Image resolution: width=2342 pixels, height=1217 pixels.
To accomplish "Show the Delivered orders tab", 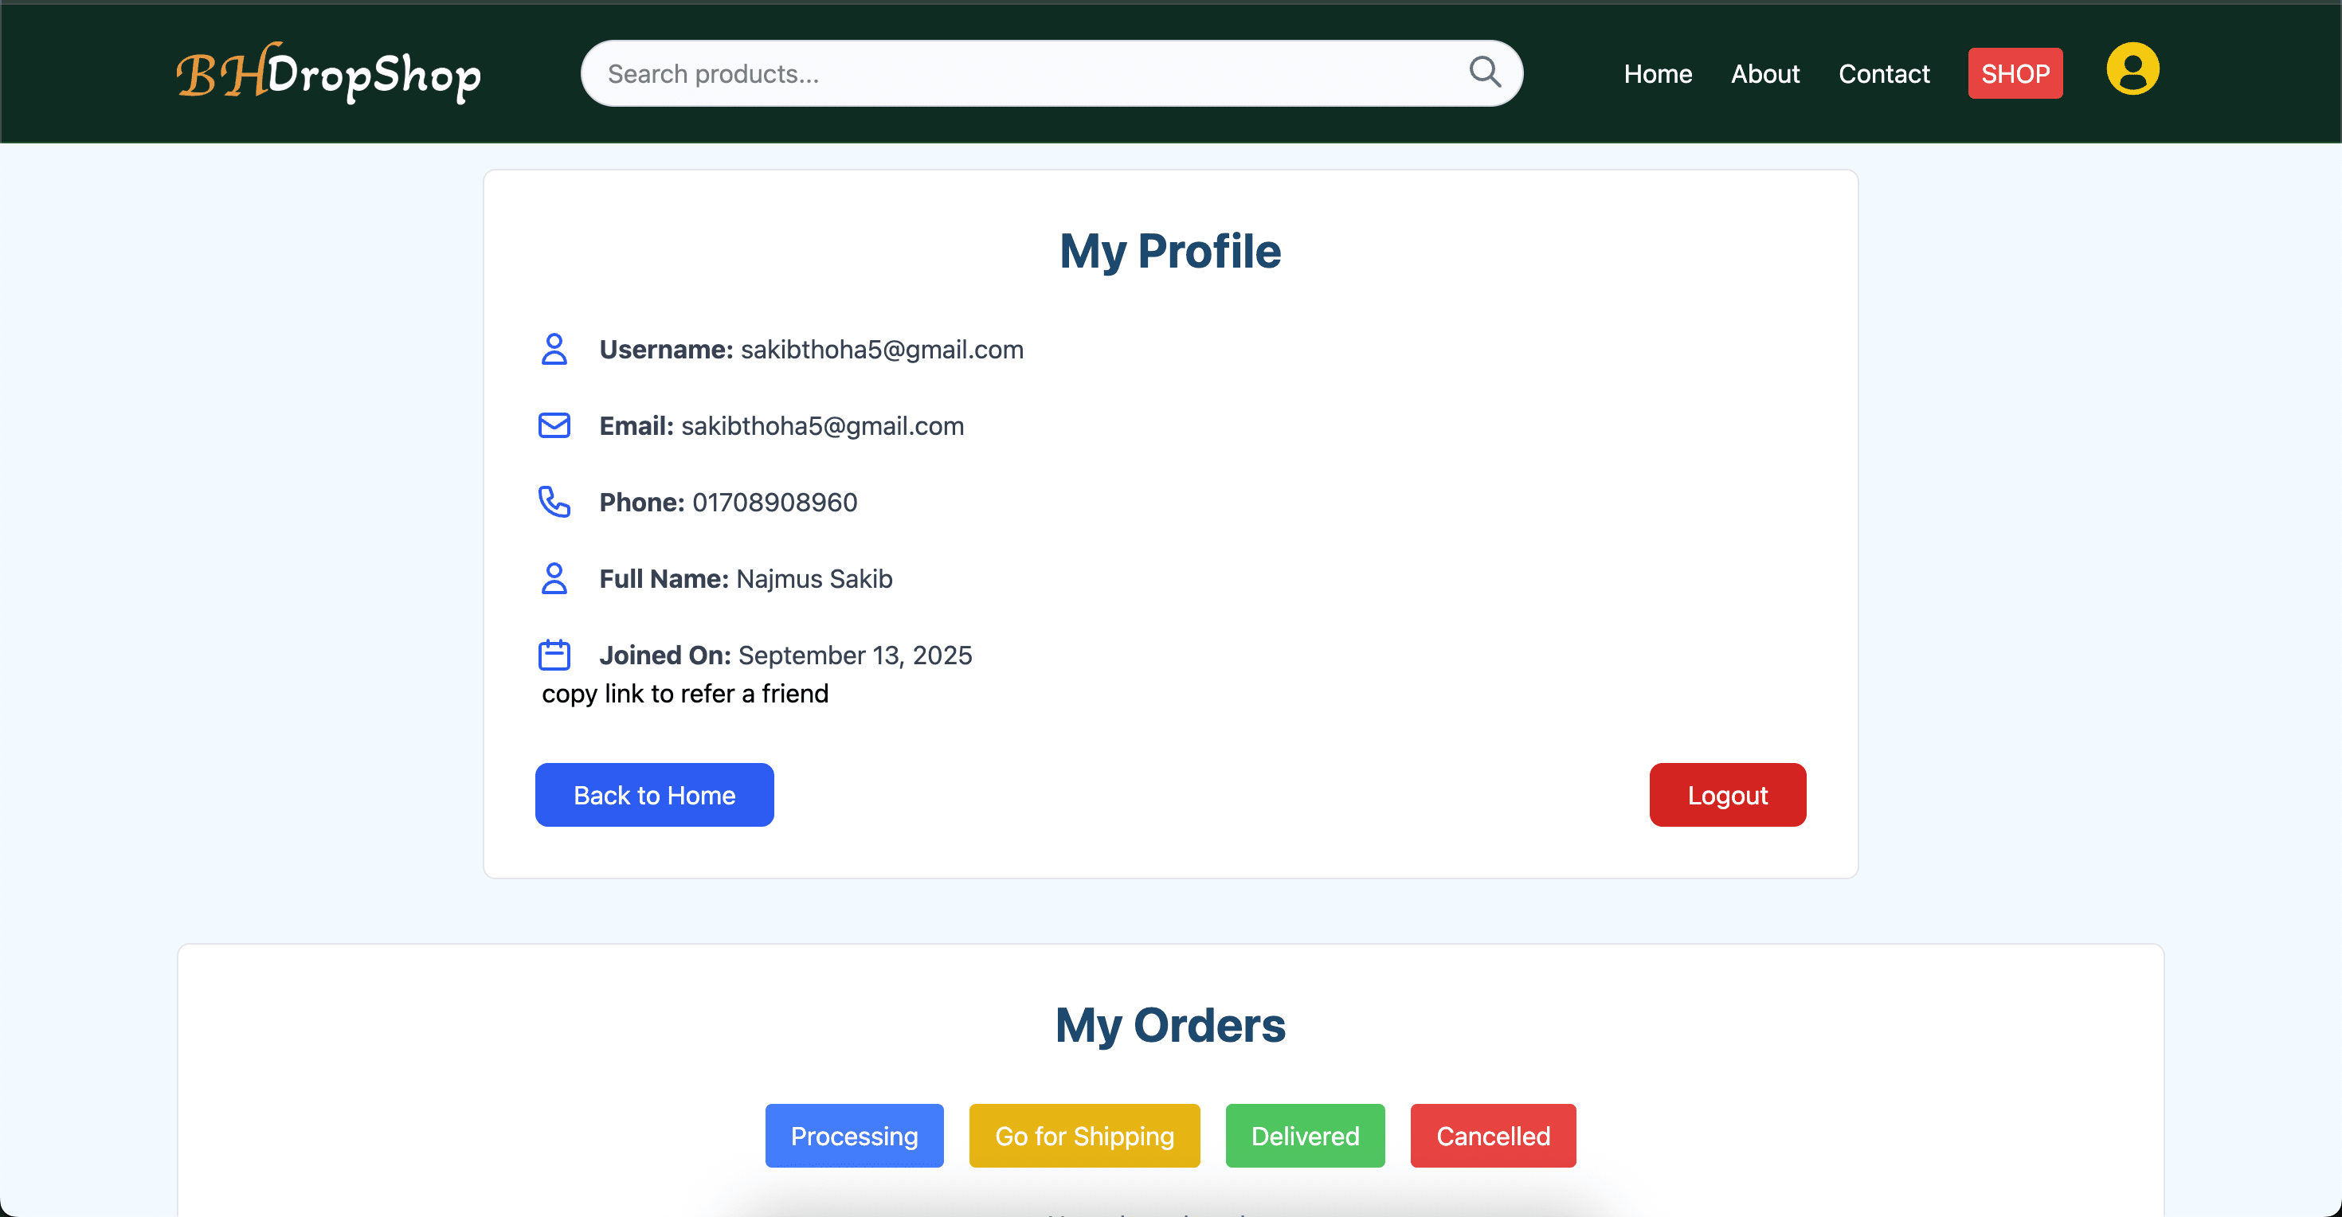I will coord(1305,1135).
